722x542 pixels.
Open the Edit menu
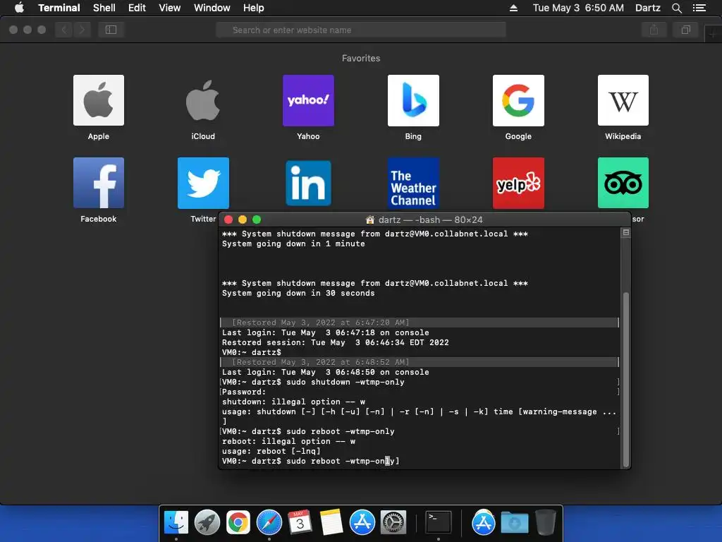137,8
